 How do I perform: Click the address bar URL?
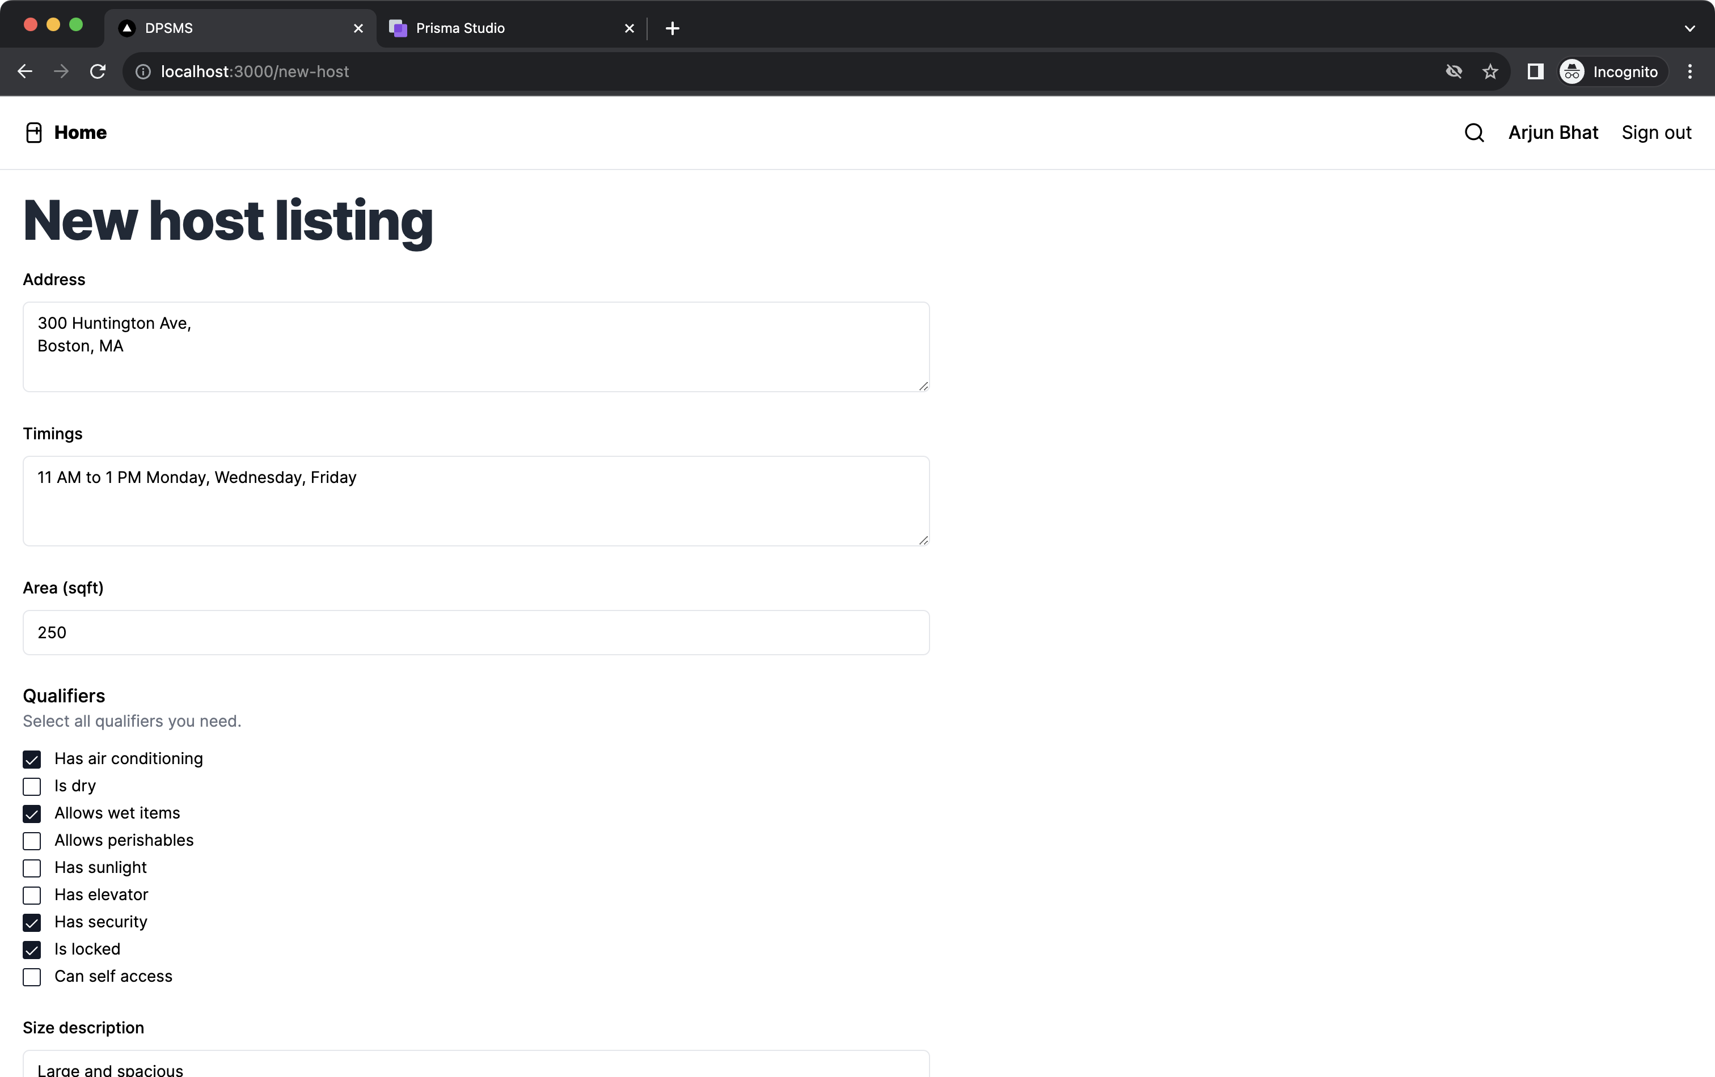tap(254, 71)
